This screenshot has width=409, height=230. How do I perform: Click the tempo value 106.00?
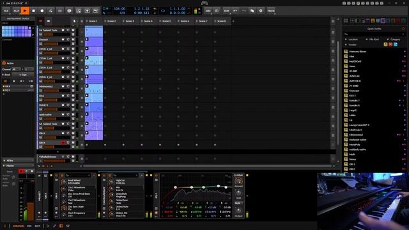(x=120, y=9)
